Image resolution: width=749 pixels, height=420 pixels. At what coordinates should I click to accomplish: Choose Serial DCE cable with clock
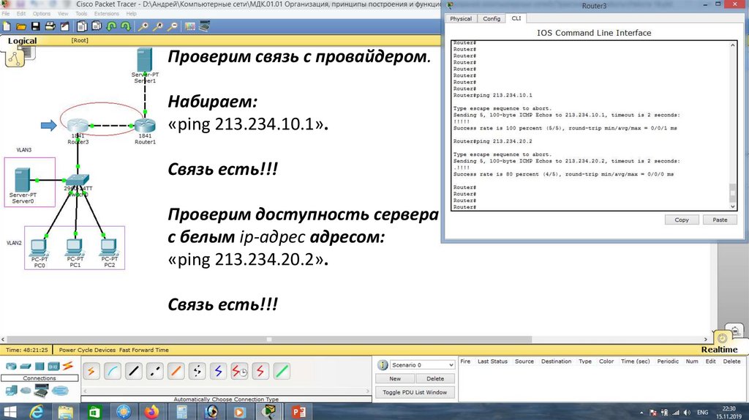239,371
